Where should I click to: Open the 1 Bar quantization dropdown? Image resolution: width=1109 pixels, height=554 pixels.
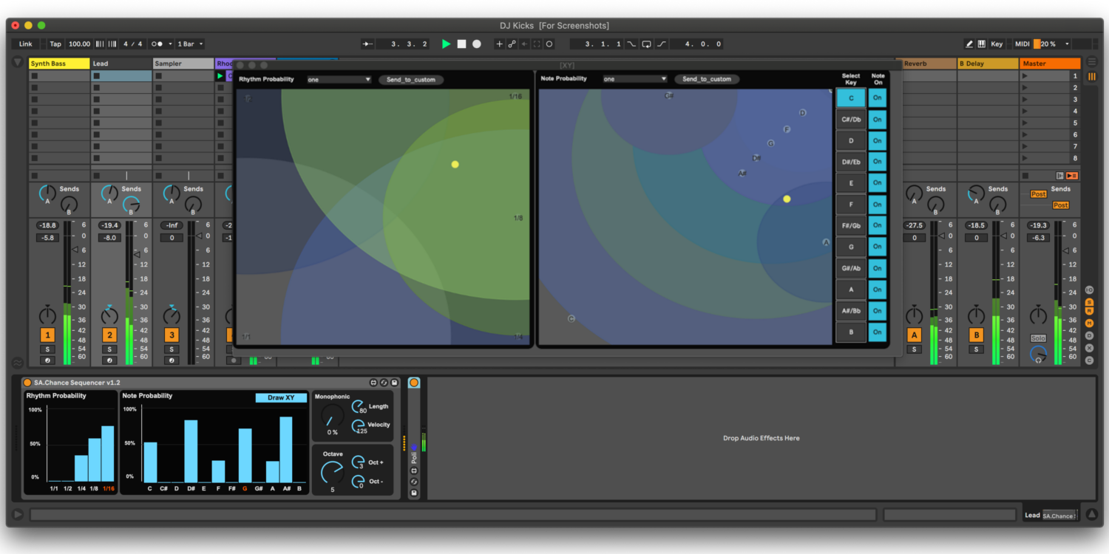pos(190,44)
